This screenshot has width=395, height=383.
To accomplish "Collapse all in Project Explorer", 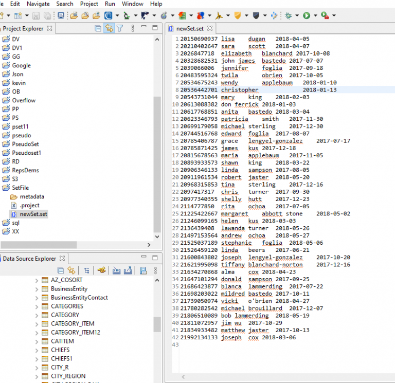I will click(x=98, y=28).
